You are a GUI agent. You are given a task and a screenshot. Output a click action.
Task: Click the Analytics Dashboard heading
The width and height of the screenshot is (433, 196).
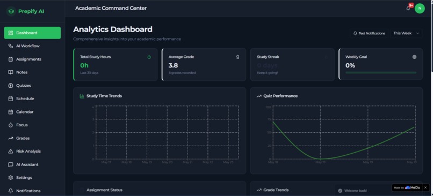(113, 29)
